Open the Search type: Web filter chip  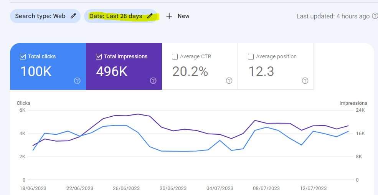point(45,16)
